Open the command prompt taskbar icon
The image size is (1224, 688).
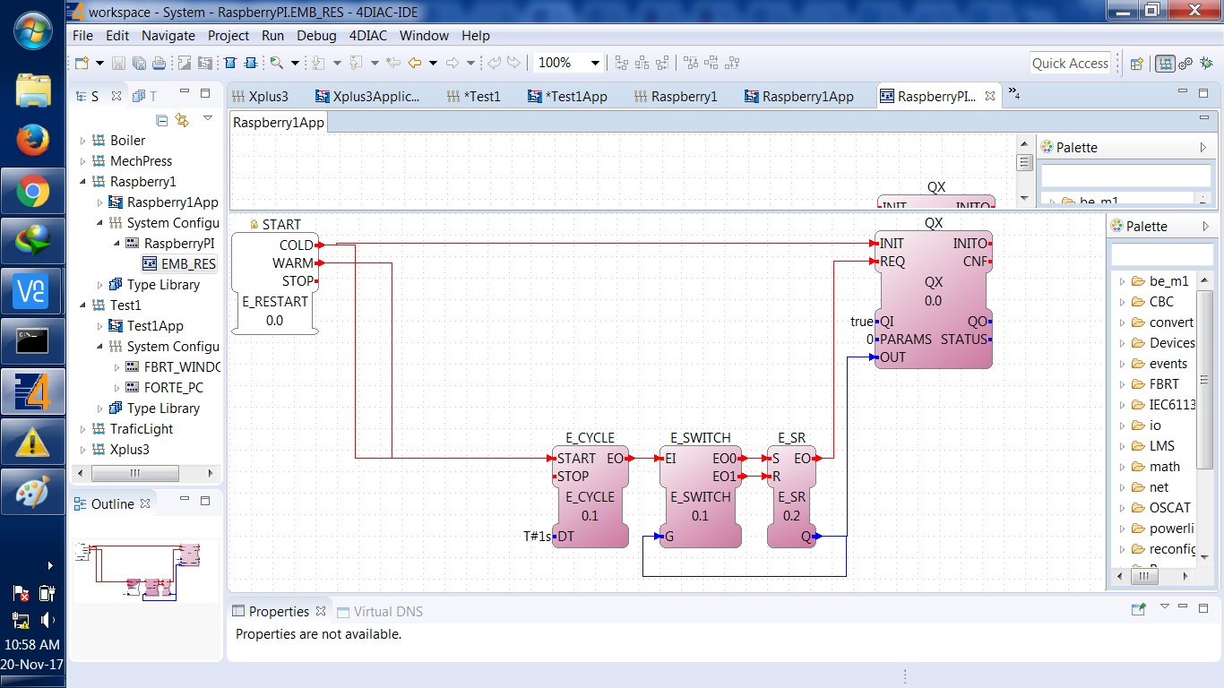pos(33,340)
